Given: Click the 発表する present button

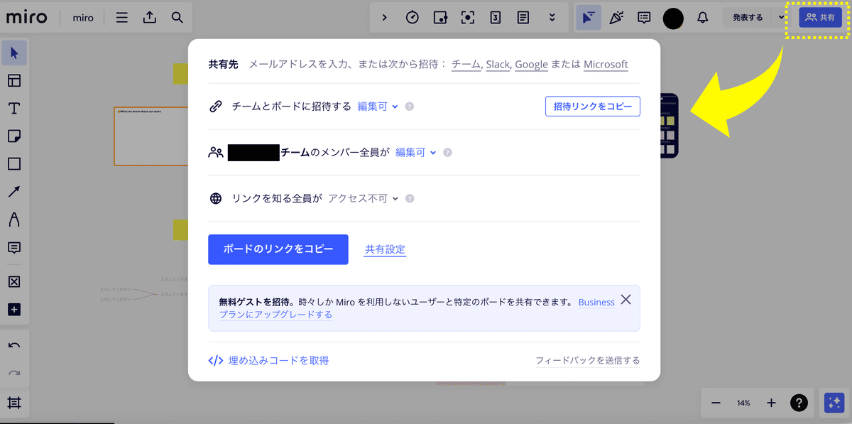Looking at the screenshot, I should pyautogui.click(x=748, y=18).
